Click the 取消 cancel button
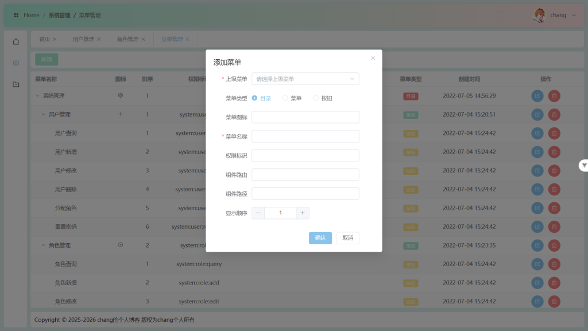Image resolution: width=588 pixels, height=331 pixels. click(347, 238)
